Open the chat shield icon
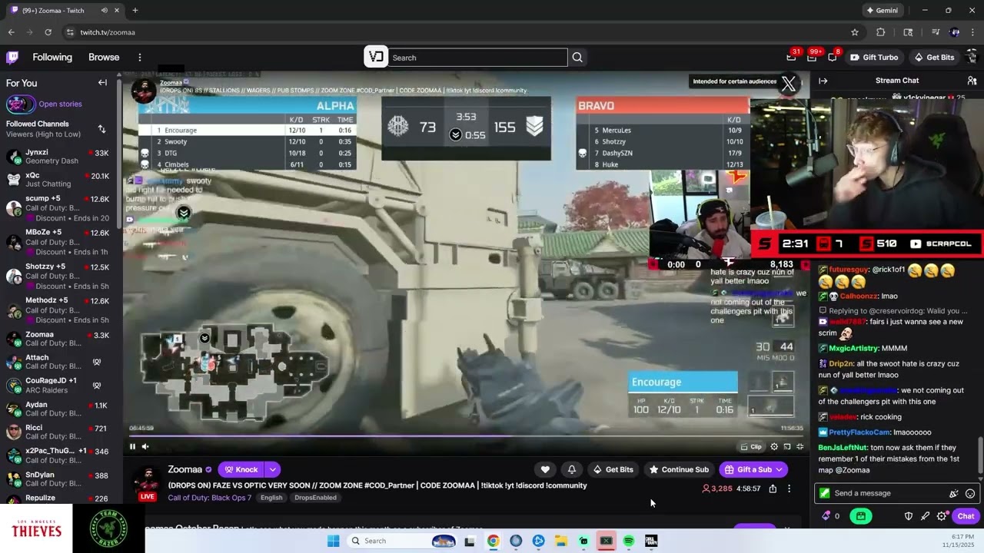Image resolution: width=984 pixels, height=553 pixels. [x=909, y=516]
